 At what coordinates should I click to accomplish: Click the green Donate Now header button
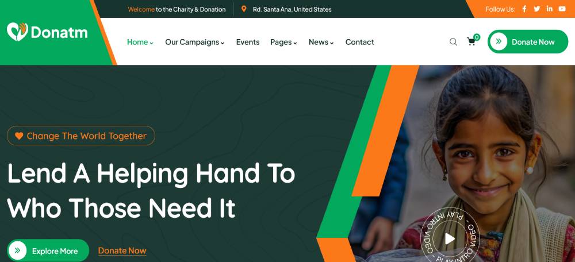coord(528,42)
